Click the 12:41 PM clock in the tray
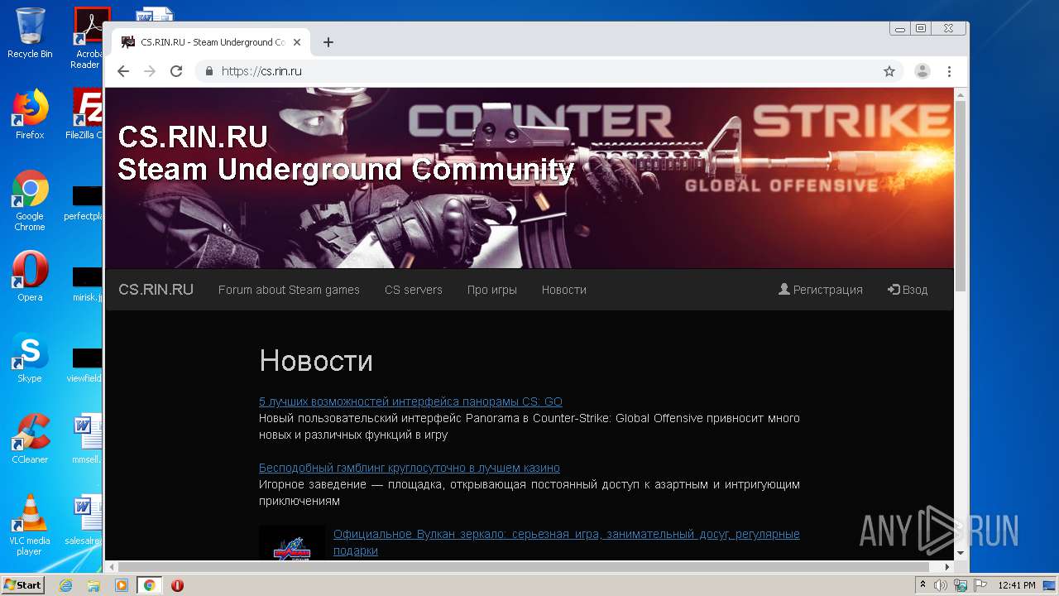 [1017, 585]
